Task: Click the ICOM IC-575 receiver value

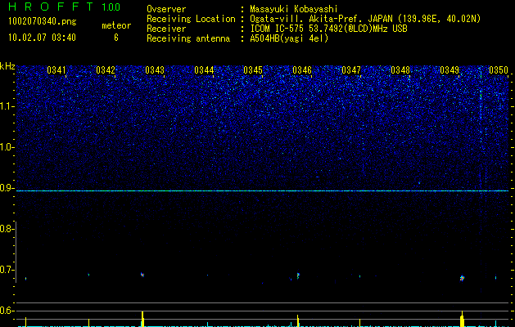Action: (x=328, y=29)
